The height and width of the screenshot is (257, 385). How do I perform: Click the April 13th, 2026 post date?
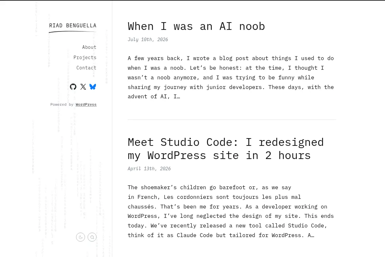click(149, 169)
